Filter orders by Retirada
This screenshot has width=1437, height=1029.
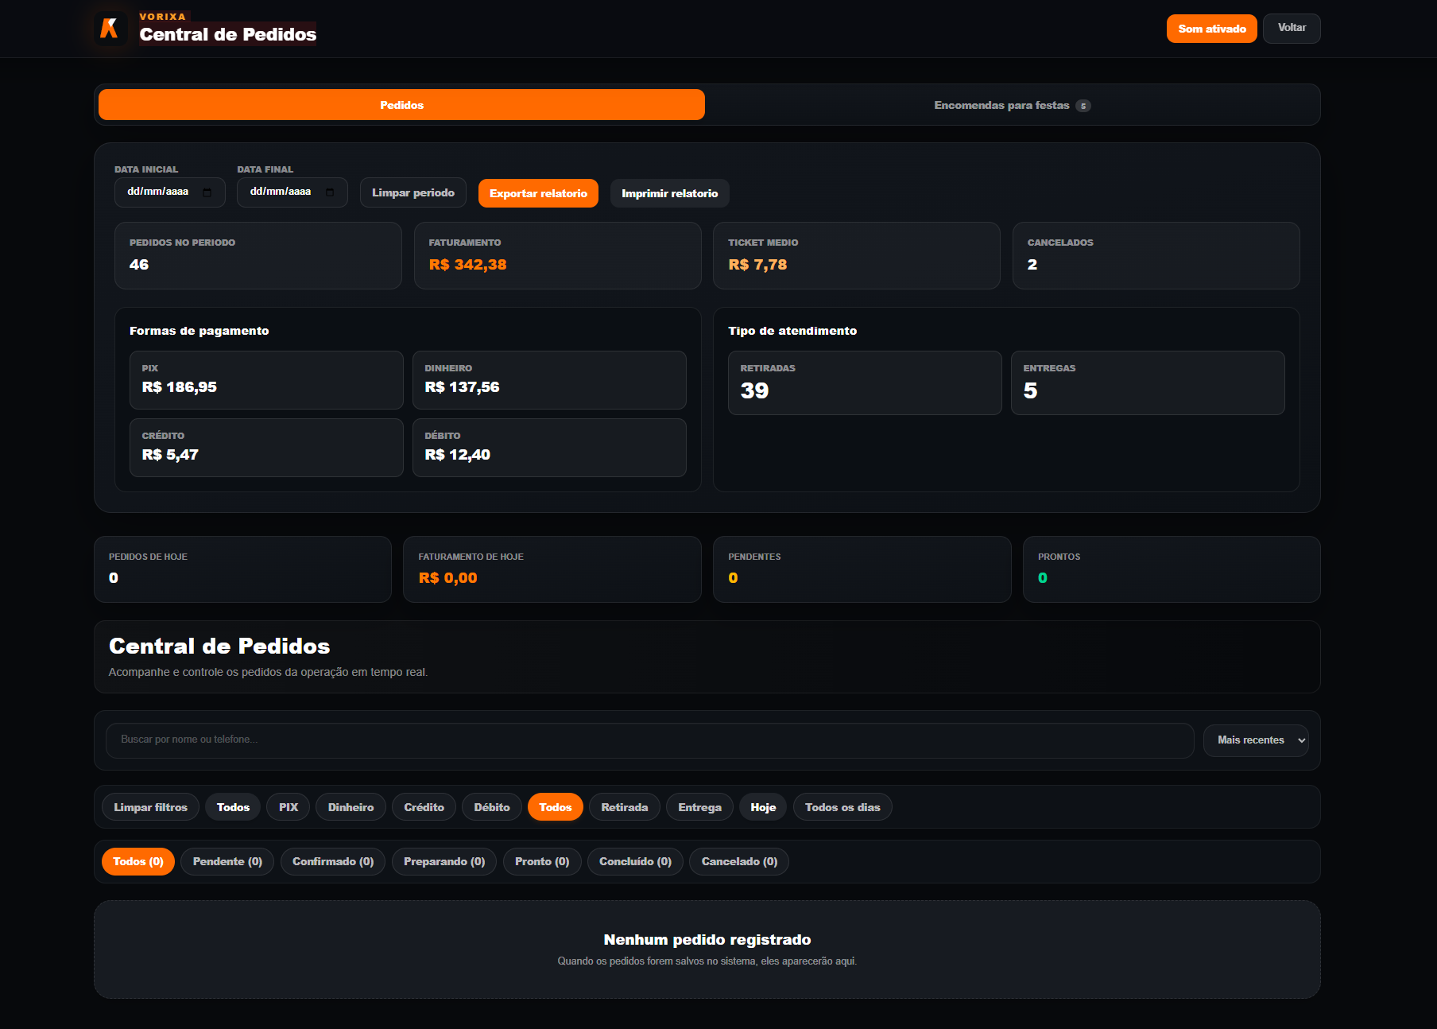click(625, 807)
